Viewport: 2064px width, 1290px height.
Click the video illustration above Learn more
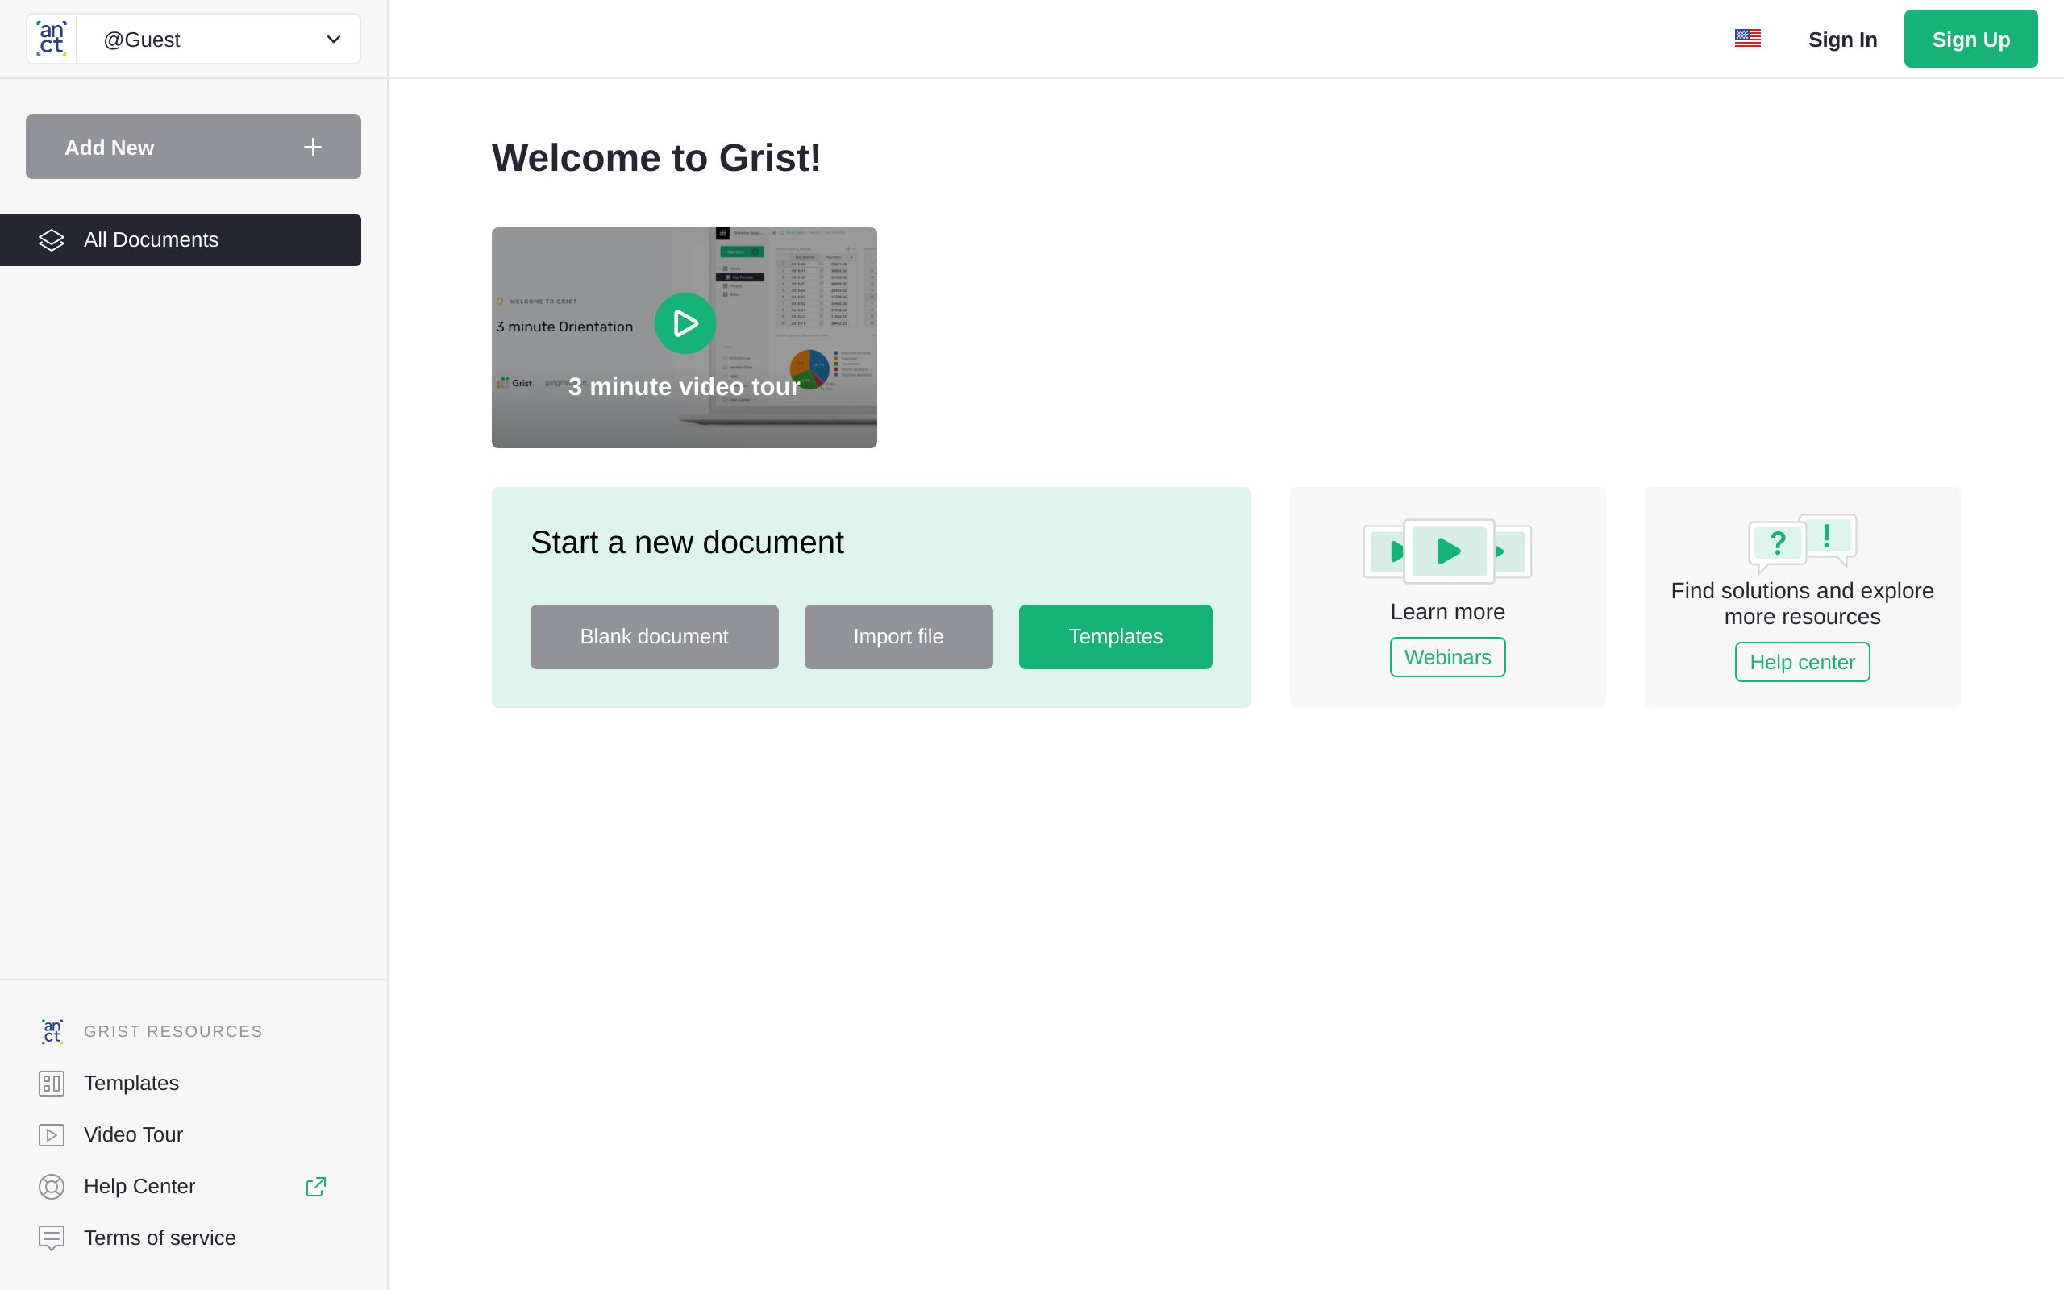tap(1447, 551)
